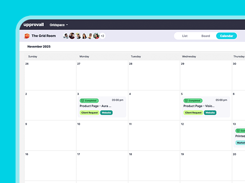
Task: Click alarm clock icon on Visio task
Action: point(186,101)
